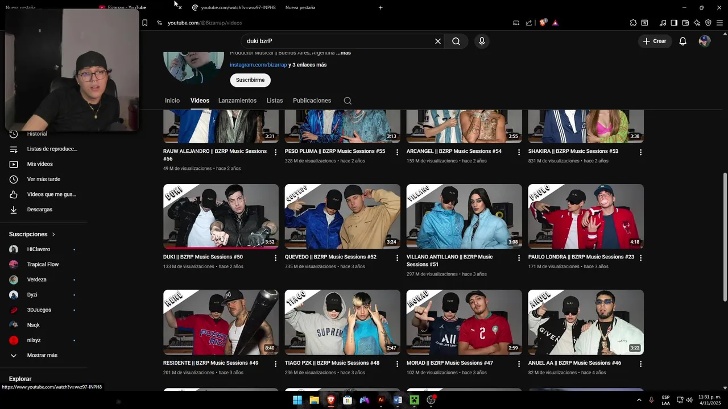Open options menu for MORAD video

coord(519,364)
